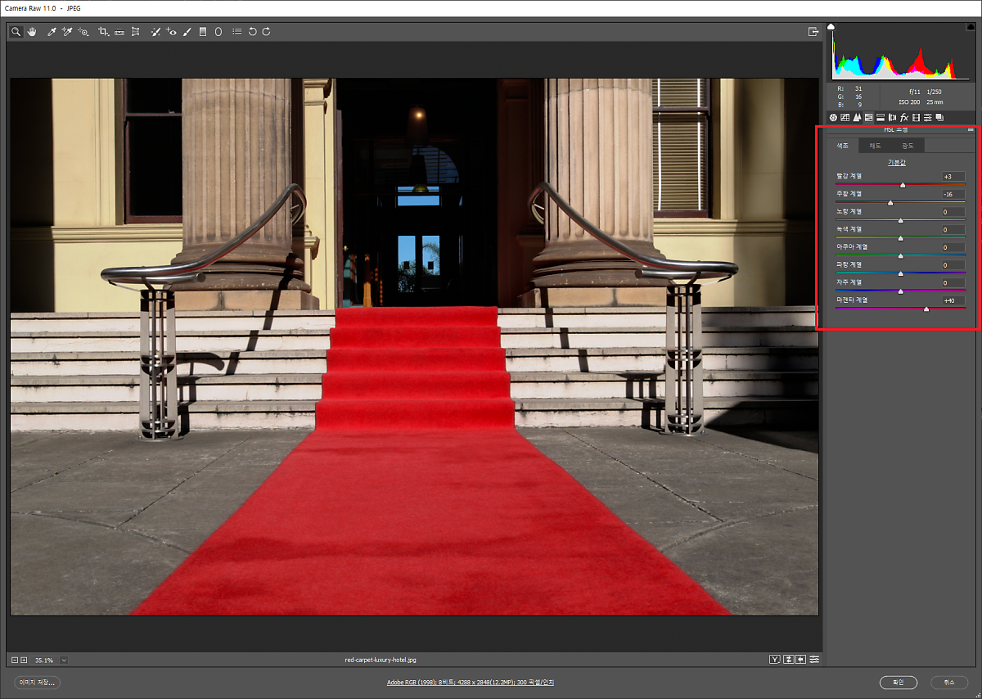Rotate image 90° counter-clockwise
The width and height of the screenshot is (982, 699).
252,32
